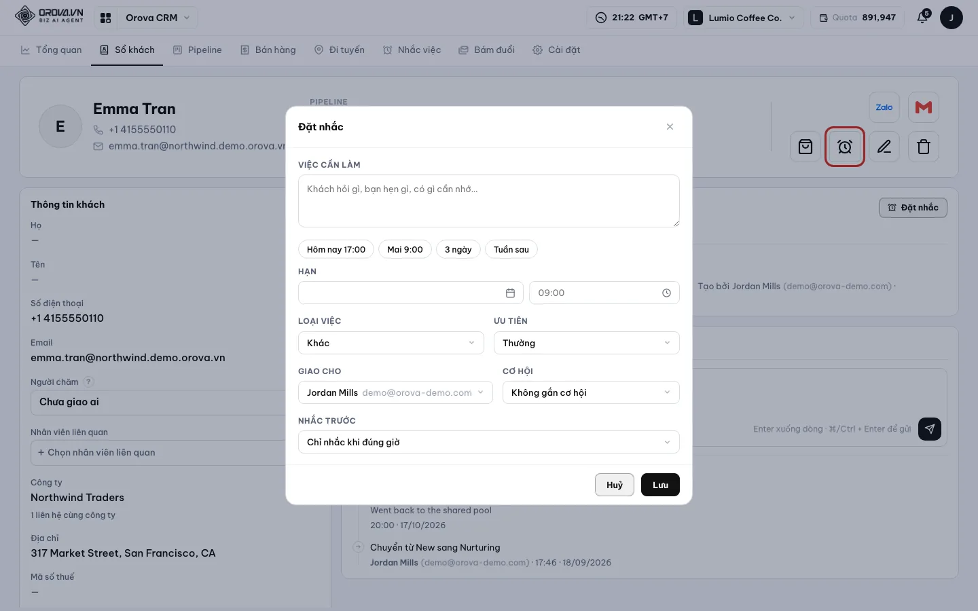Expand the Orova CRM app switcher
978x611 pixels.
pos(158,18)
